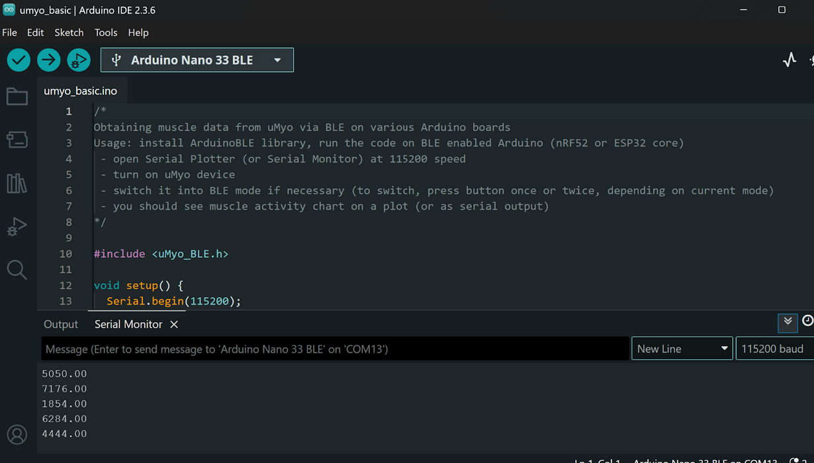Minimize the Arduino IDE window
The image size is (814, 463).
point(744,10)
